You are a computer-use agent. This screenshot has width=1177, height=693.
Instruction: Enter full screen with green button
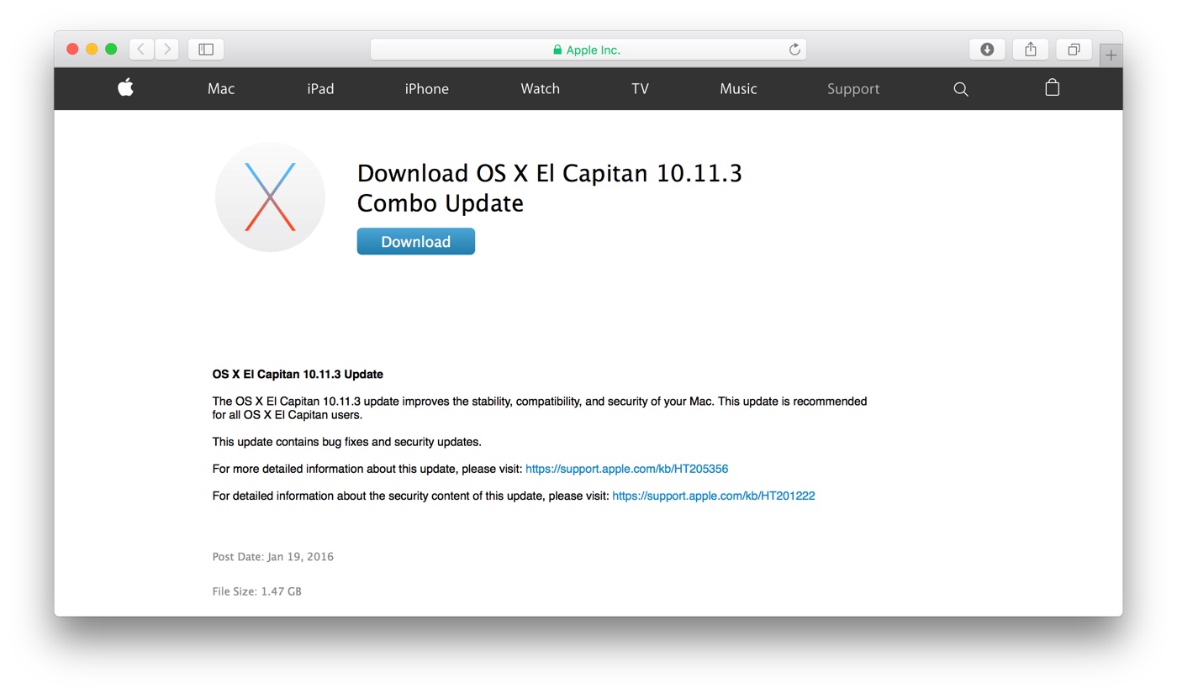[x=111, y=50]
